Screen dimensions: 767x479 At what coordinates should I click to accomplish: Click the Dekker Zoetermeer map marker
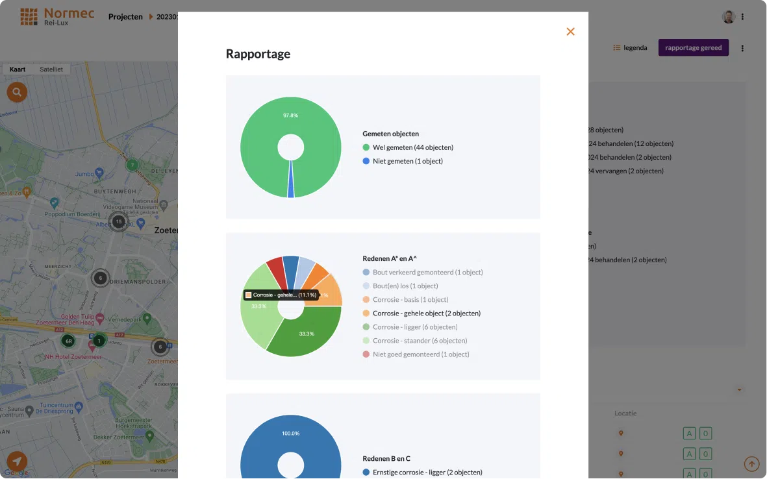pos(149,435)
